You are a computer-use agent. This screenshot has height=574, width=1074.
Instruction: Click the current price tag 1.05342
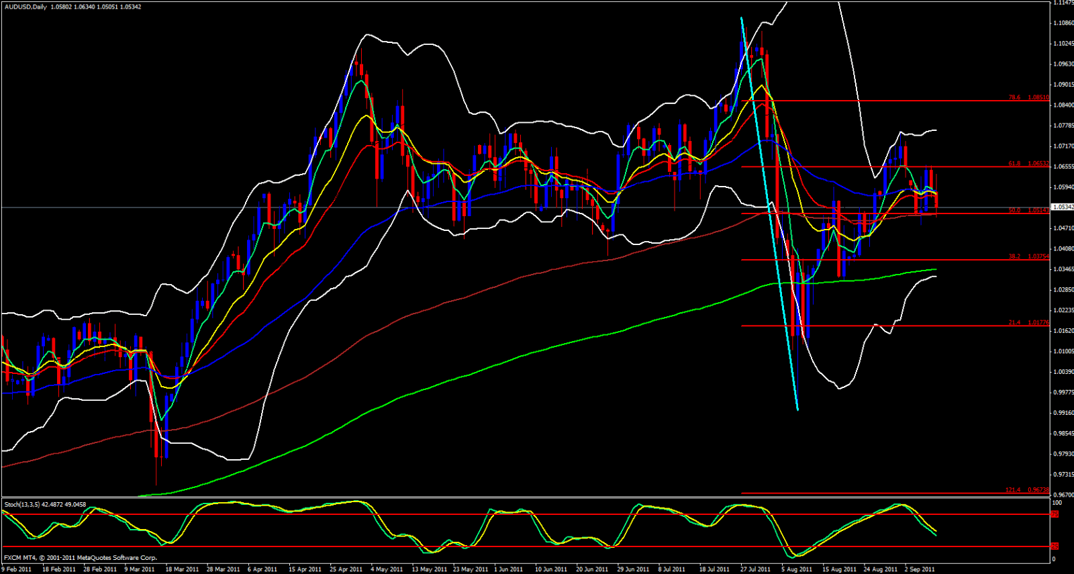click(1063, 207)
